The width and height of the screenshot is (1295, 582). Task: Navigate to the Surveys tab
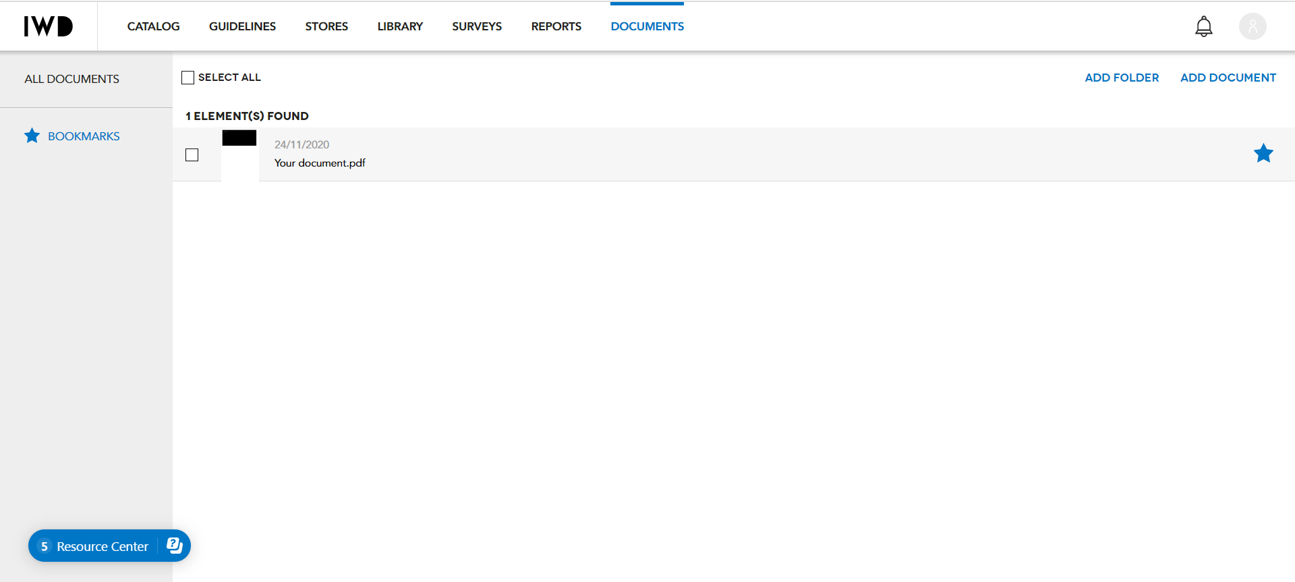pos(477,26)
